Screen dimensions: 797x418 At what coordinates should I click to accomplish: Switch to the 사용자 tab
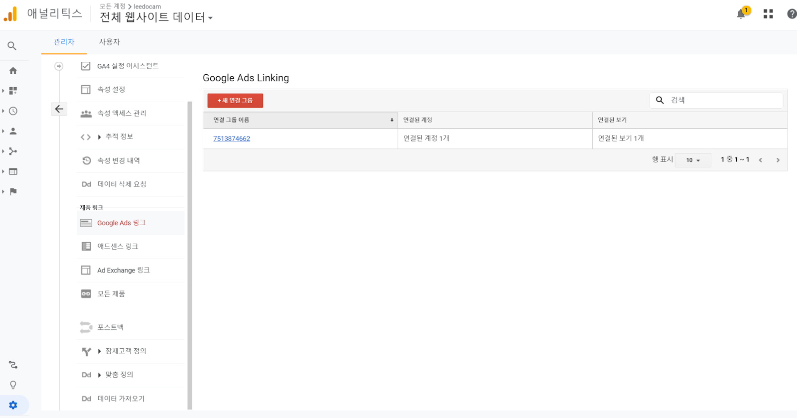(x=109, y=42)
